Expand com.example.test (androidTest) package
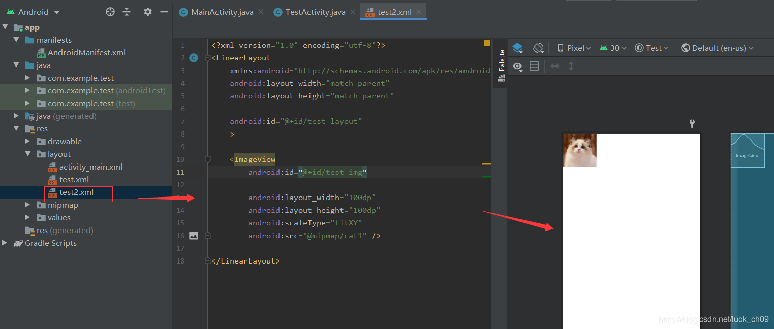The image size is (774, 329). tap(27, 90)
